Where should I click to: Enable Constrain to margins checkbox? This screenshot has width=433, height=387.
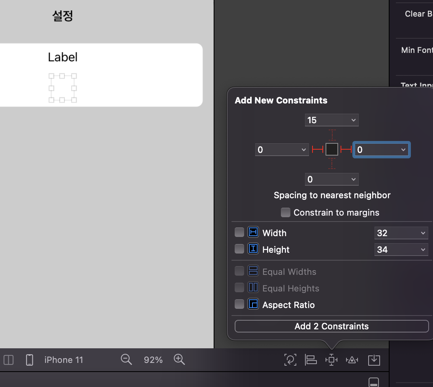[x=286, y=212]
